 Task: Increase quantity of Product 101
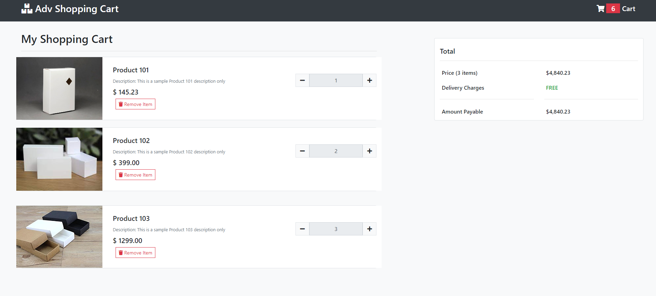pyautogui.click(x=370, y=80)
